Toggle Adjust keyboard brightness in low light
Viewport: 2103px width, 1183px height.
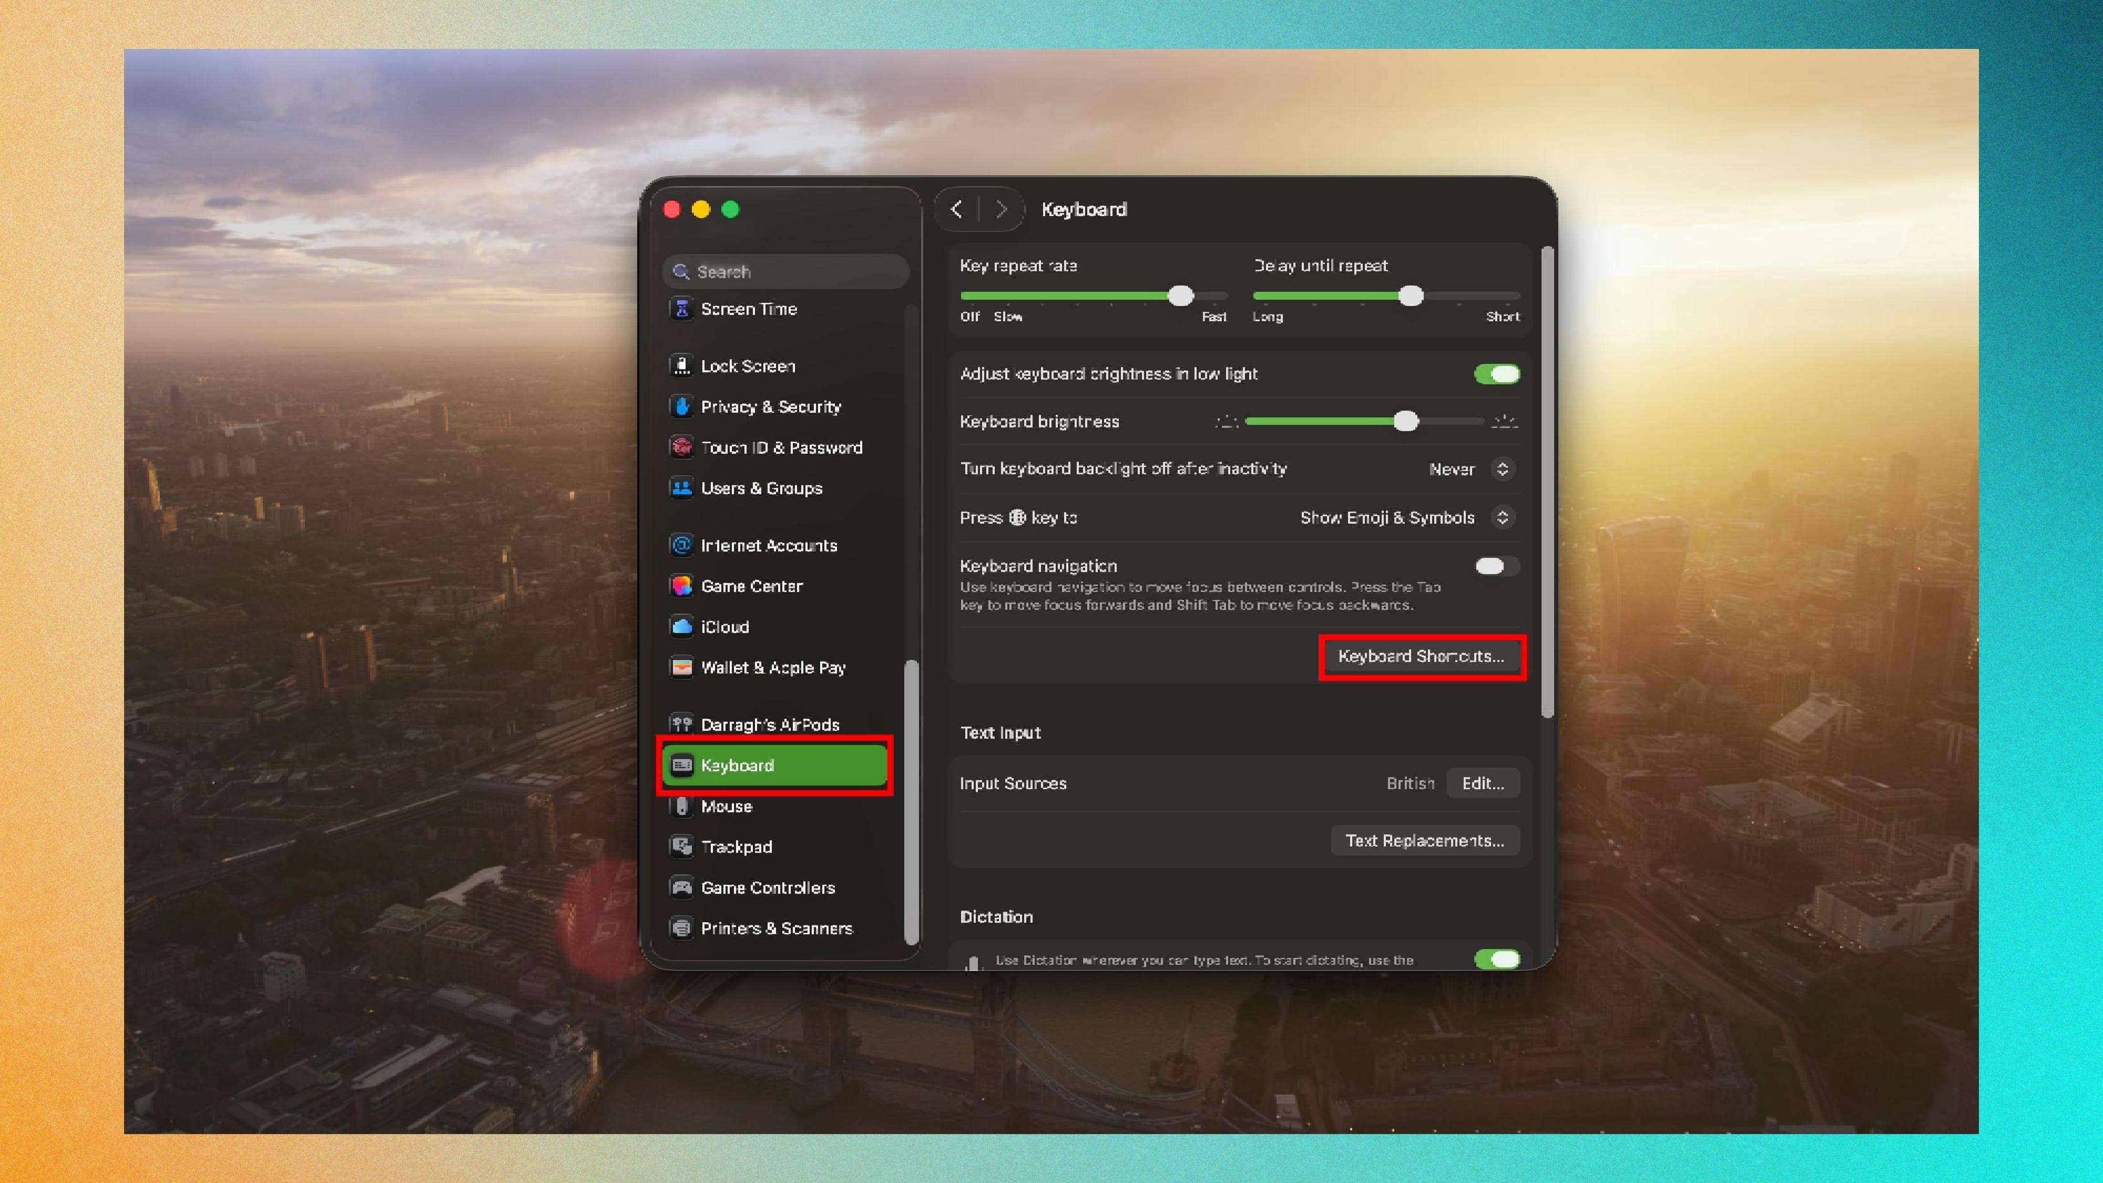1497,373
